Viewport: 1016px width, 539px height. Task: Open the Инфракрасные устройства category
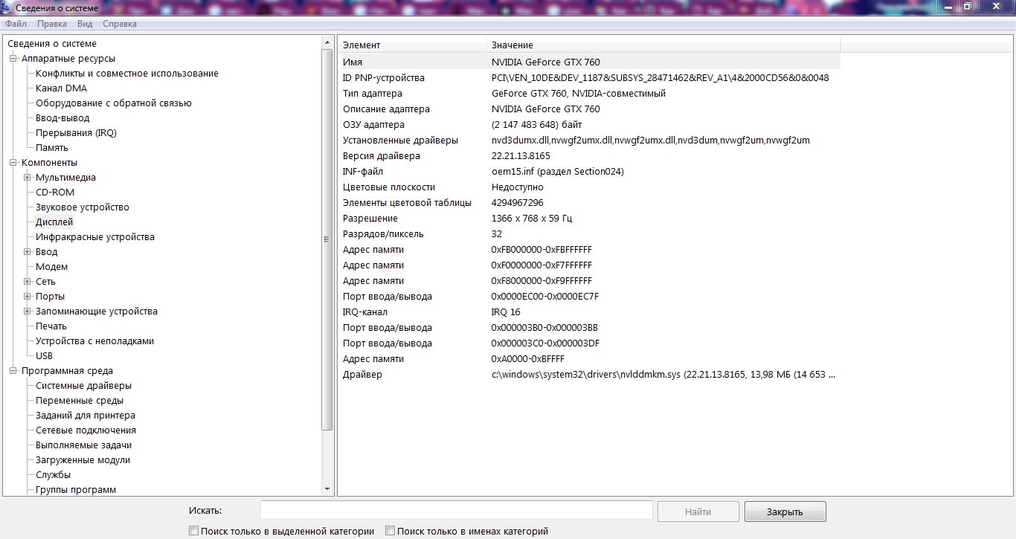pos(95,237)
